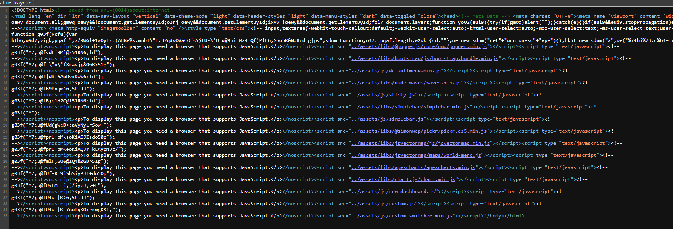Follow the defaultmenu.min.js script link
Screen dimensions: 673x229
coord(396,71)
